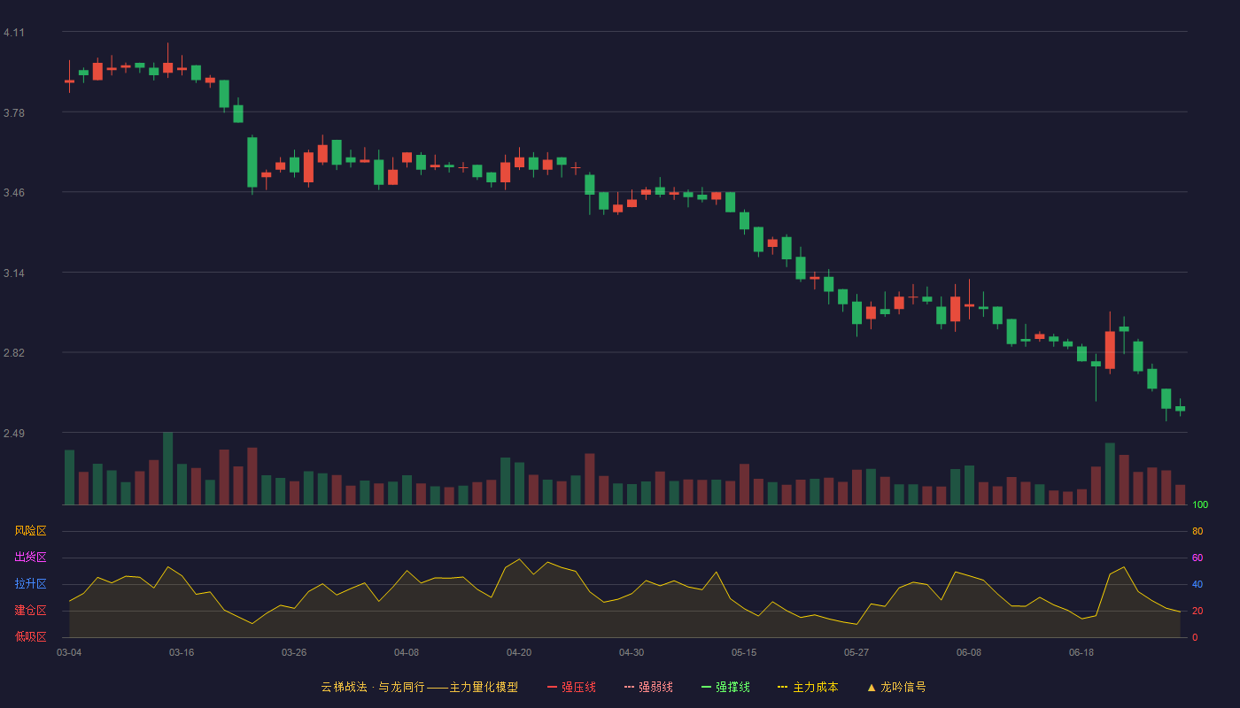Click the 40 indicator axis value

click(1197, 584)
